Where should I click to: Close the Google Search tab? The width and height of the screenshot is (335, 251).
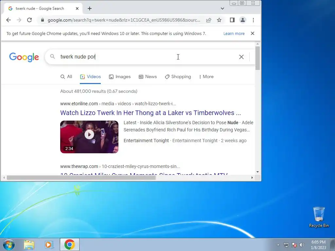77,8
